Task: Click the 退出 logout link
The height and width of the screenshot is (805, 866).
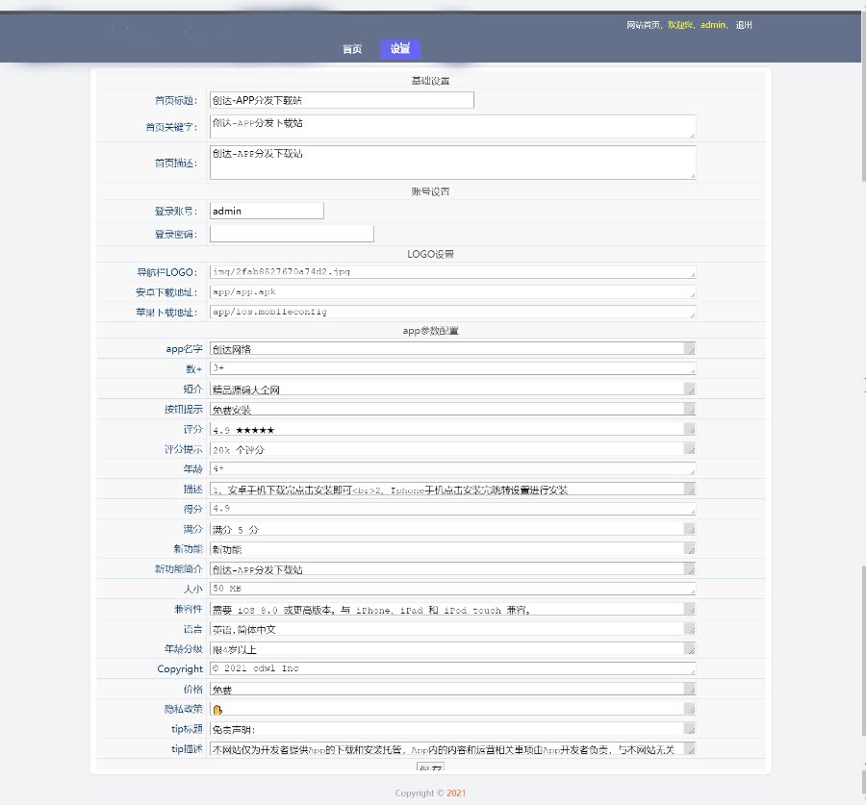Action: pyautogui.click(x=744, y=25)
